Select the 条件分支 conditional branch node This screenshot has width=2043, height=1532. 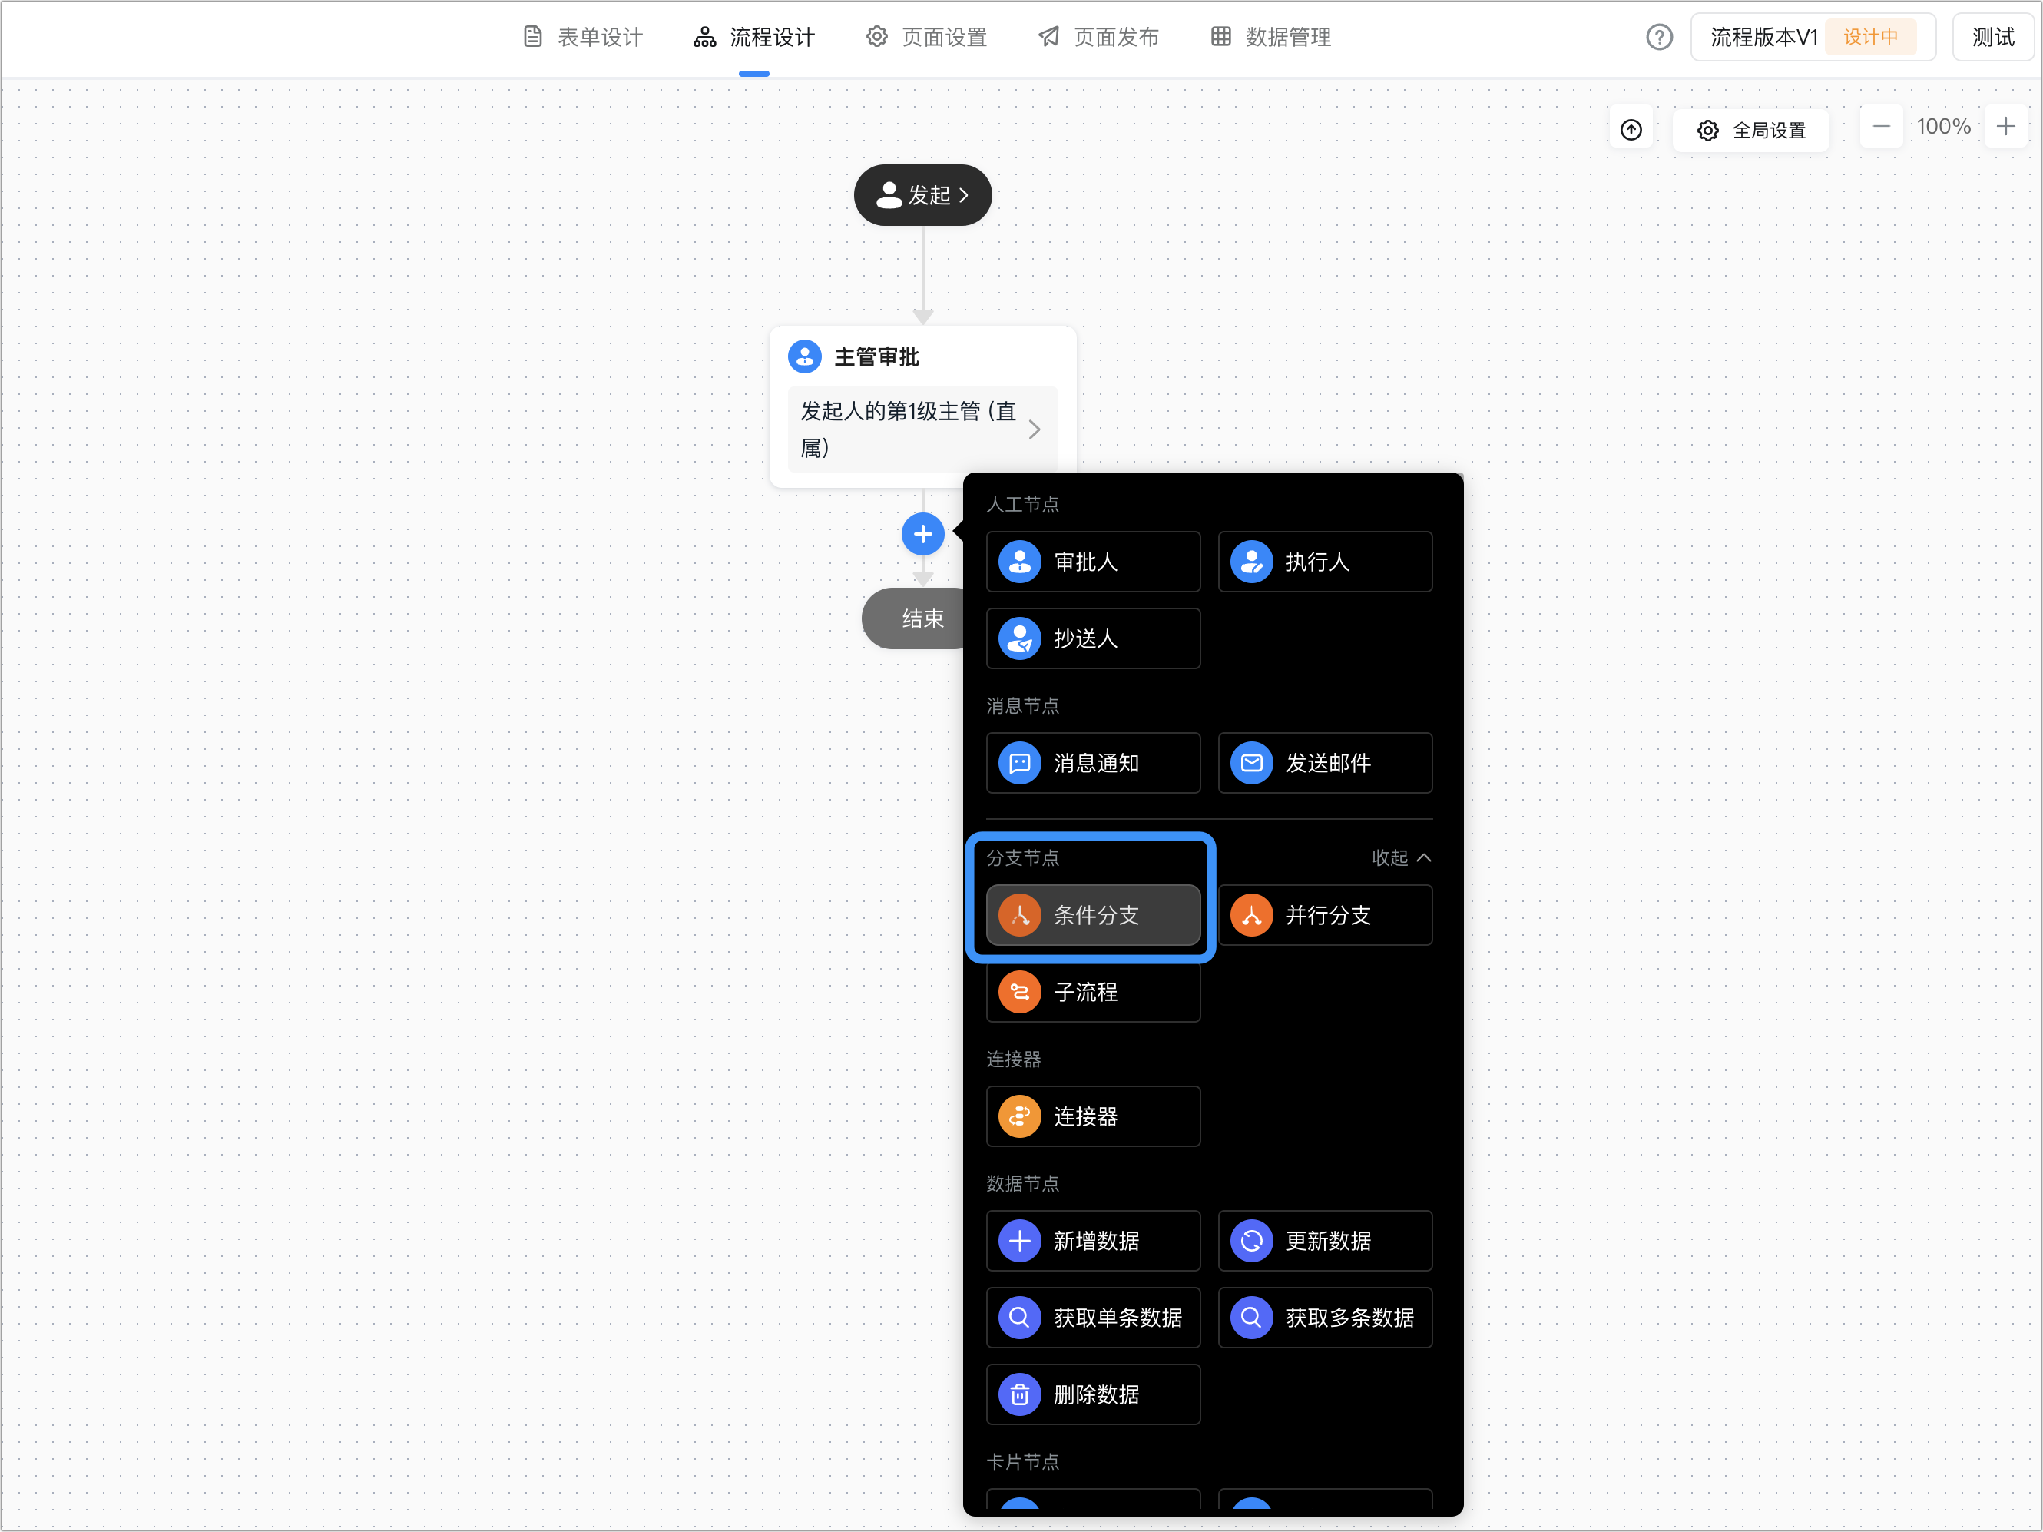click(1093, 916)
